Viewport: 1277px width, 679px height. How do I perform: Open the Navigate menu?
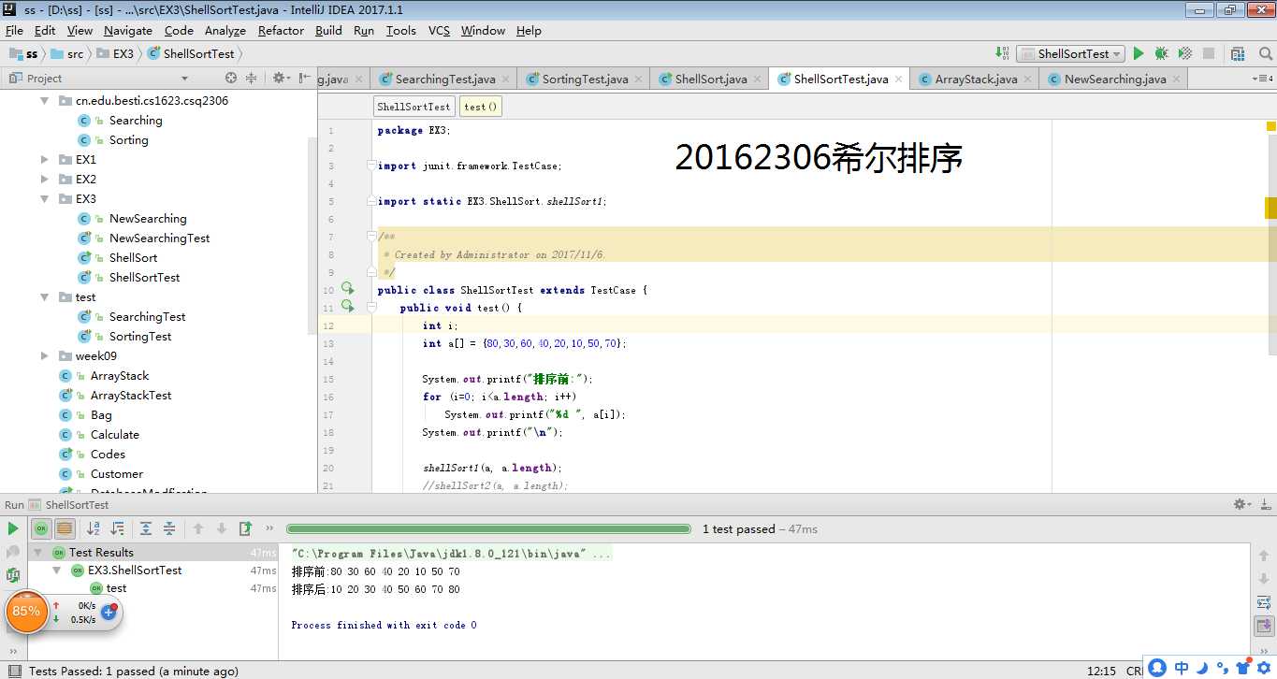pyautogui.click(x=128, y=30)
